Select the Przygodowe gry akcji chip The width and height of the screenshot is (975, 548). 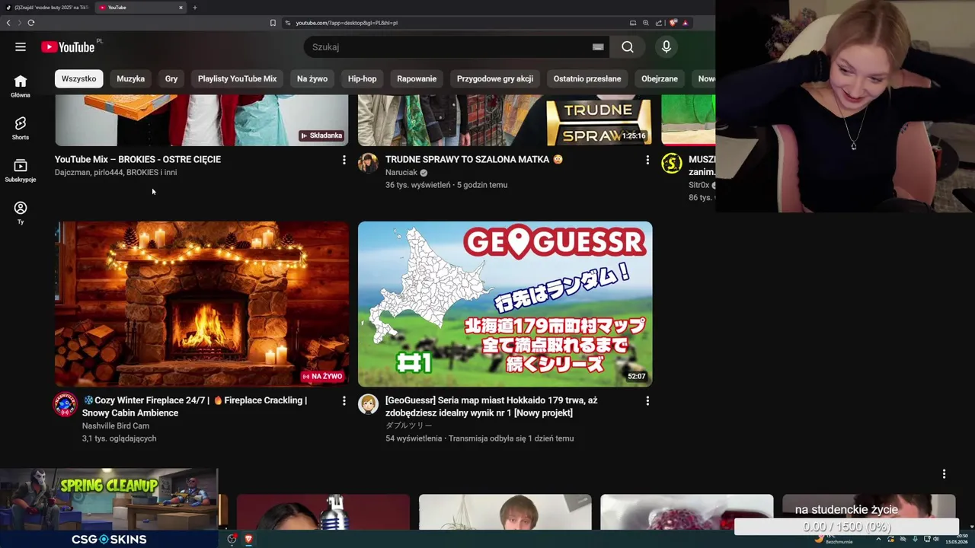495,78
